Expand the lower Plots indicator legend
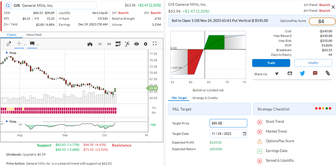The image size is (336, 166). pyautogui.click(x=11, y=121)
